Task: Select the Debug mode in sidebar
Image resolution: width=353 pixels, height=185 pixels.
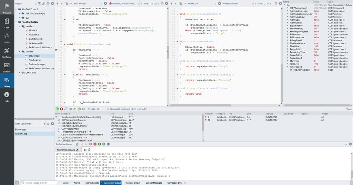Action: pyautogui.click(x=7, y=81)
